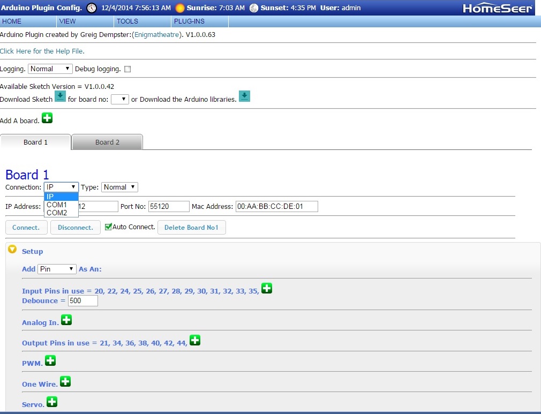541x414 pixels.
Task: Download Sketch using the teal arrow icon
Action: pos(60,96)
